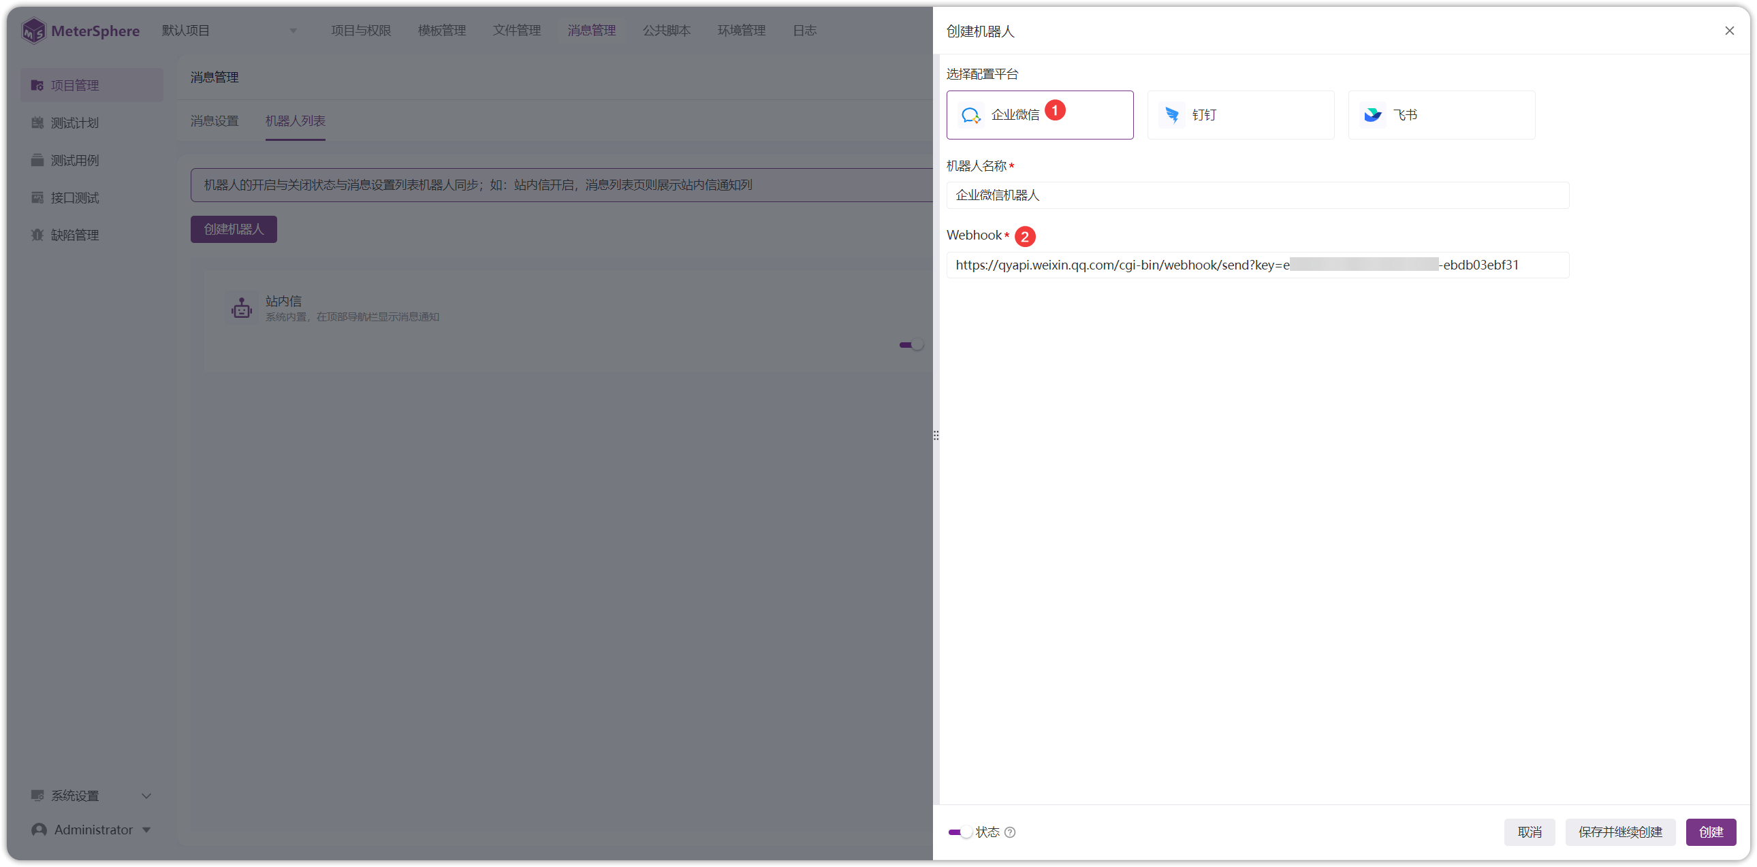The height and width of the screenshot is (867, 1757).
Task: Click the 站内信 robot name text
Action: pyautogui.click(x=283, y=301)
